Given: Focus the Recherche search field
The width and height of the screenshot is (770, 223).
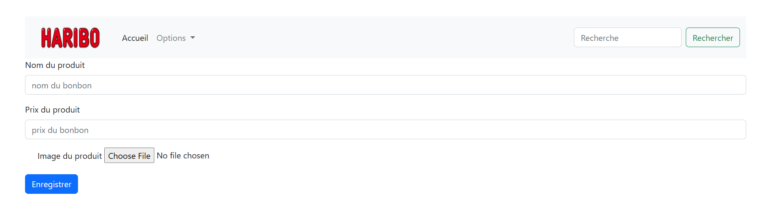Looking at the screenshot, I should (627, 38).
